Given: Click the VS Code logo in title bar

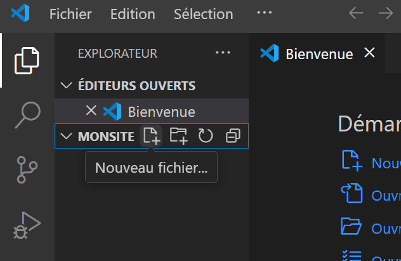Looking at the screenshot, I should pos(20,13).
